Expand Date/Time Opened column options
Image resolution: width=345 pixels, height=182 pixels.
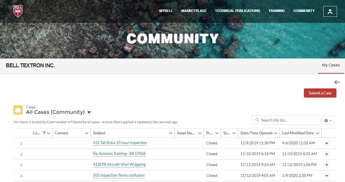click(x=276, y=133)
